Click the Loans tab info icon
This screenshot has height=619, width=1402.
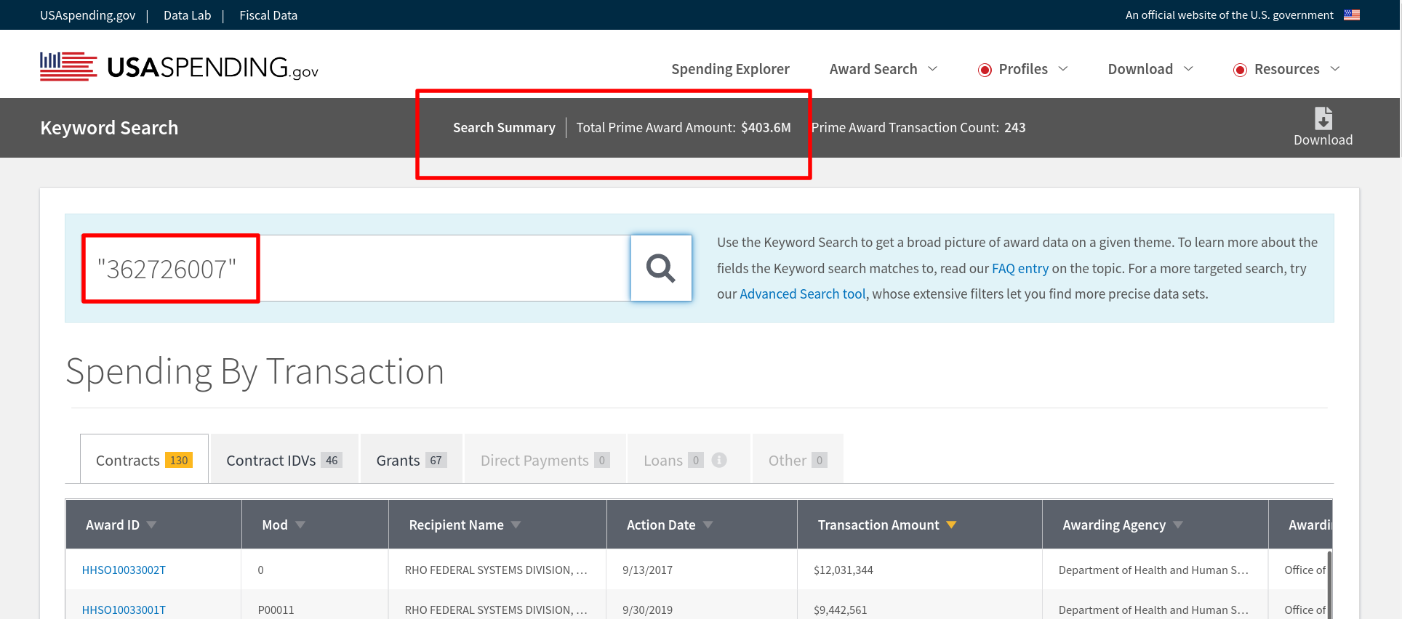click(x=719, y=460)
